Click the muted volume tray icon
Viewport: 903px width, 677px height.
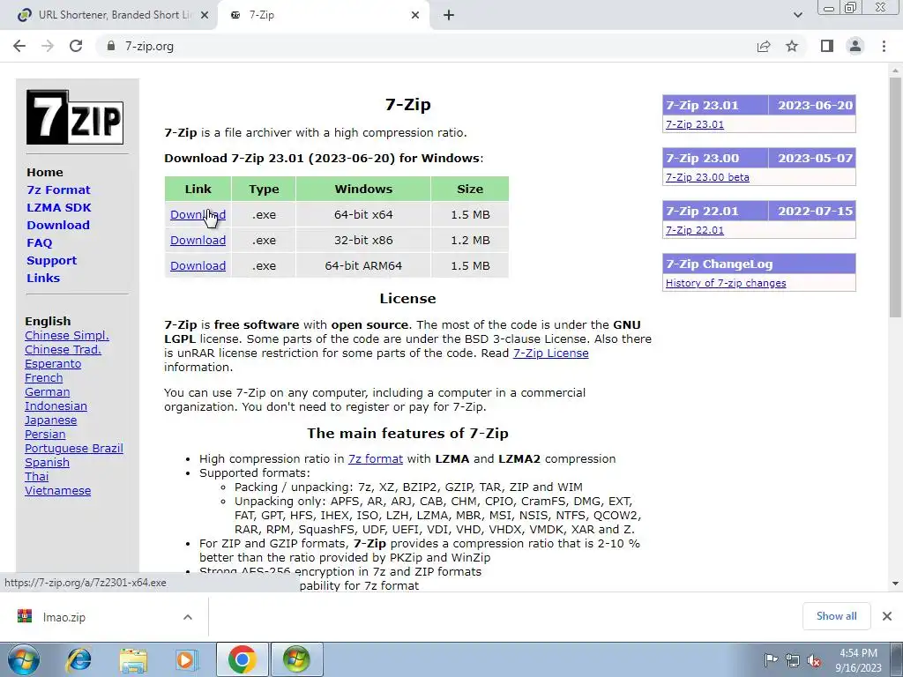click(814, 660)
